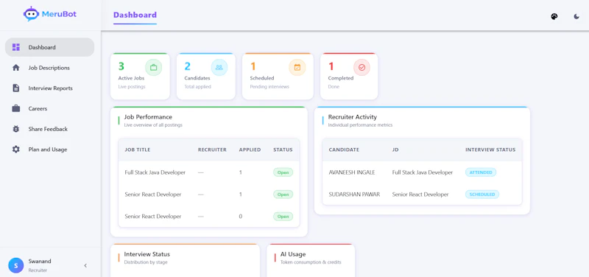The image size is (589, 277).
Task: Toggle dark mode with the moon icon
Action: 576,16
